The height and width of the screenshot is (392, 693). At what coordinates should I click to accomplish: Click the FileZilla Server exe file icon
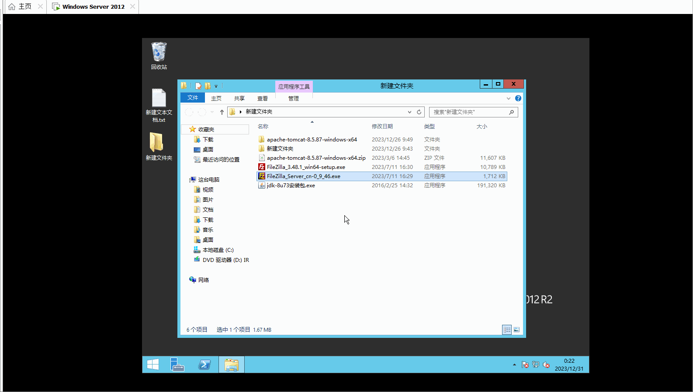pyautogui.click(x=262, y=176)
